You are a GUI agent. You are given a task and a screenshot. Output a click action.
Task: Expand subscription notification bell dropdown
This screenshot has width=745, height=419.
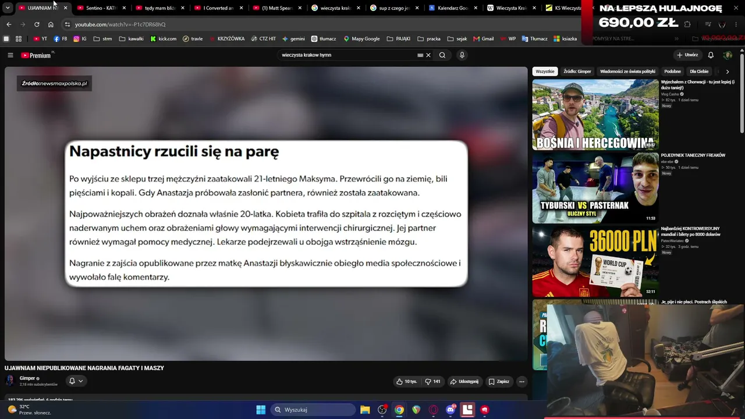pyautogui.click(x=76, y=381)
